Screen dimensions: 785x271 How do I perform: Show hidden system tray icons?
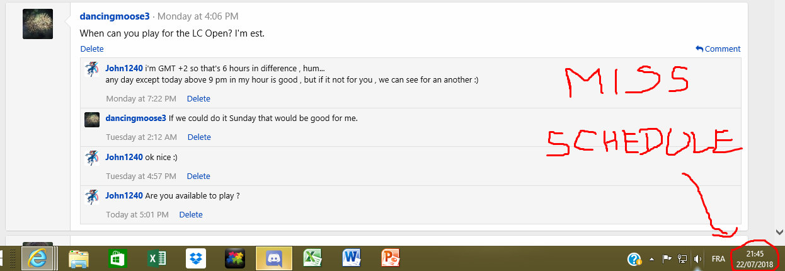651,259
